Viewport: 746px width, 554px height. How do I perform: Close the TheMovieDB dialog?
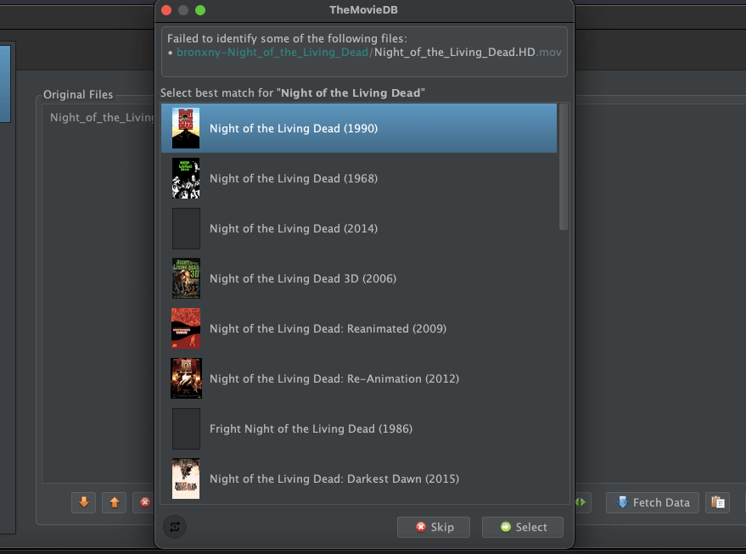pyautogui.click(x=166, y=10)
